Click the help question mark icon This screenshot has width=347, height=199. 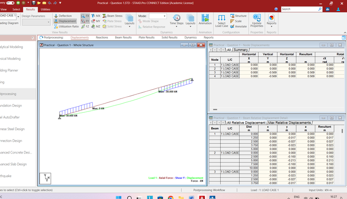pos(276,9)
